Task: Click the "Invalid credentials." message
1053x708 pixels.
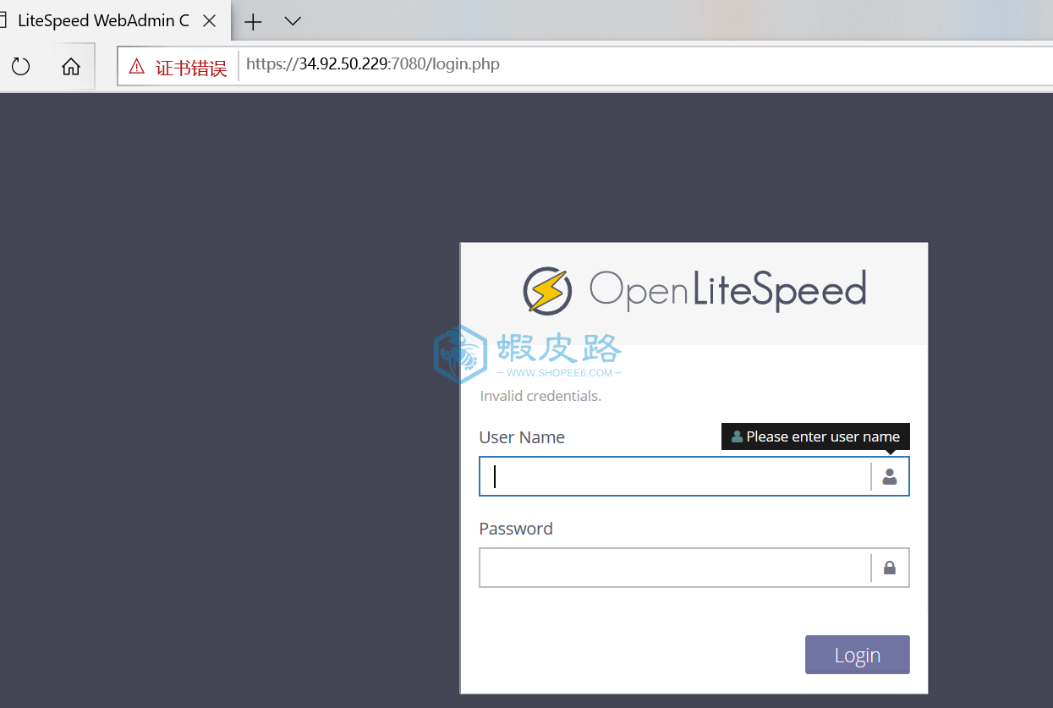Action: [540, 396]
